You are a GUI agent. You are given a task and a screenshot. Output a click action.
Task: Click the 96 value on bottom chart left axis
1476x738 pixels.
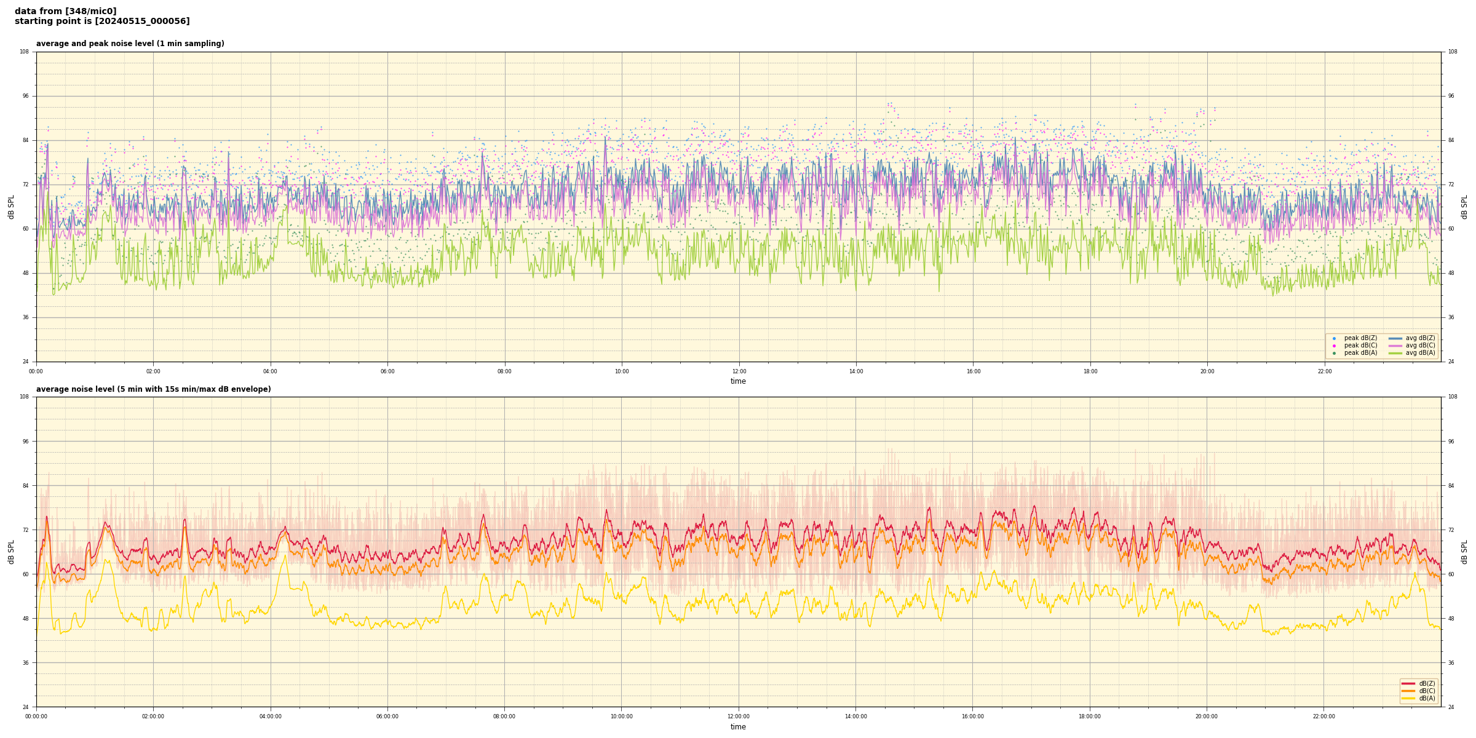tap(25, 441)
